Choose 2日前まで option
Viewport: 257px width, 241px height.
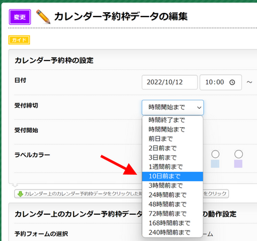(x=173, y=148)
